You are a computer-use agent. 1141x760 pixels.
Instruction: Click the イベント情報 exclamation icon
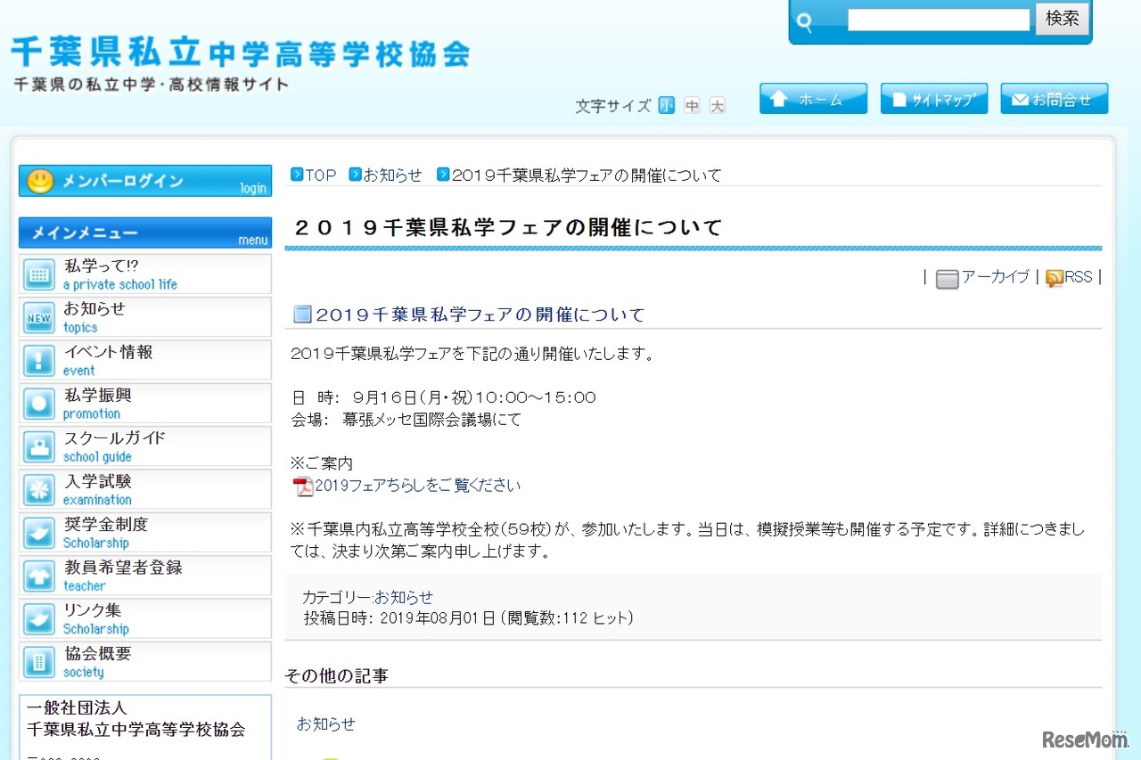tap(38, 361)
